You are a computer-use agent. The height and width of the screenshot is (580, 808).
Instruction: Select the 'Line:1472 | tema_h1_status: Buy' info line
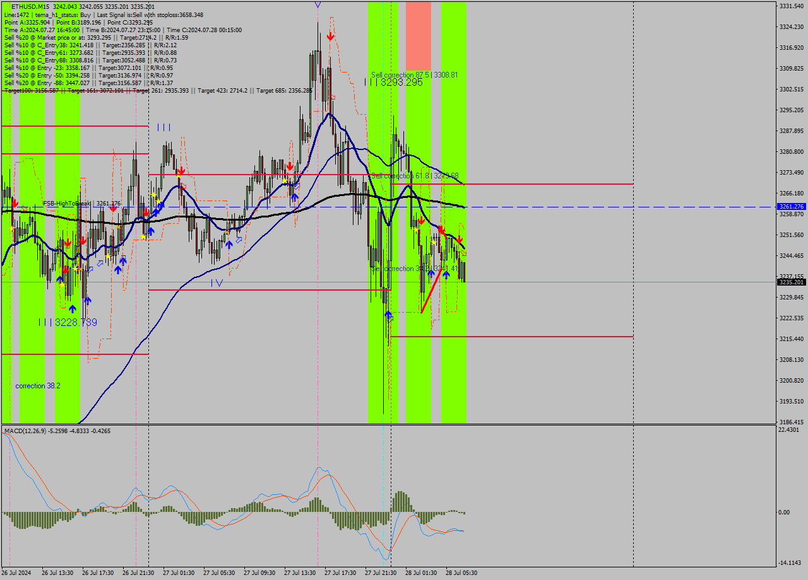(104, 14)
